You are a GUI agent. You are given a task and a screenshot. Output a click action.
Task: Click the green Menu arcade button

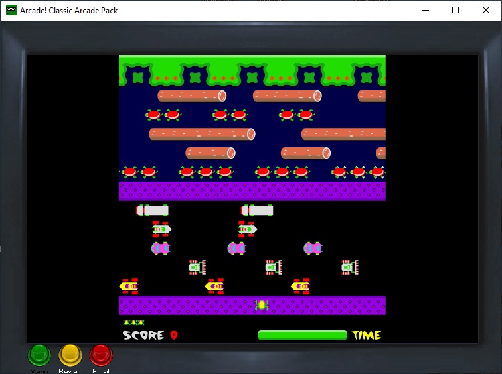pyautogui.click(x=39, y=355)
